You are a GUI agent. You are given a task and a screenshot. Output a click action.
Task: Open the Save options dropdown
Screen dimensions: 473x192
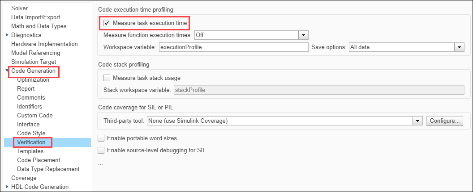[x=459, y=47]
